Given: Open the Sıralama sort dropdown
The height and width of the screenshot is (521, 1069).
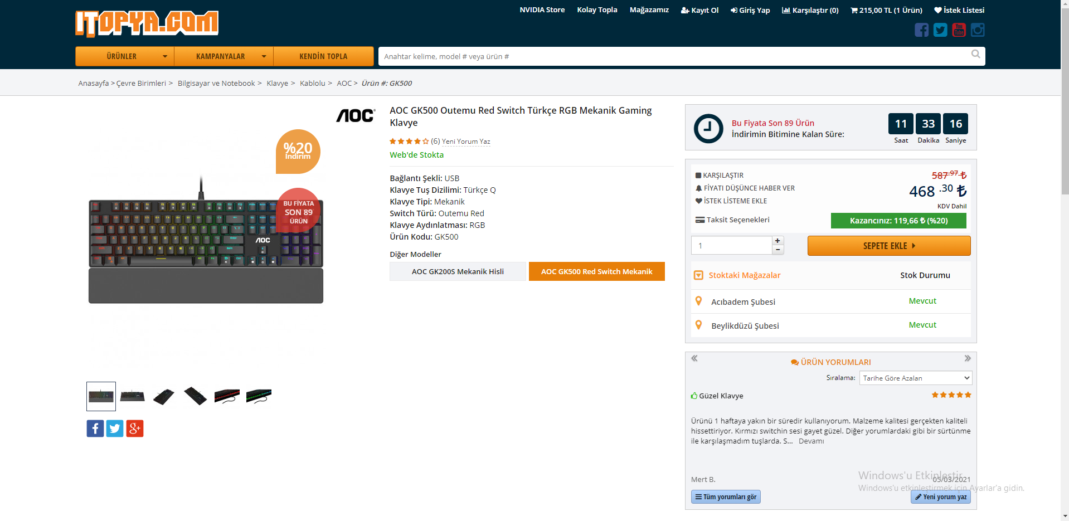Looking at the screenshot, I should coord(916,378).
